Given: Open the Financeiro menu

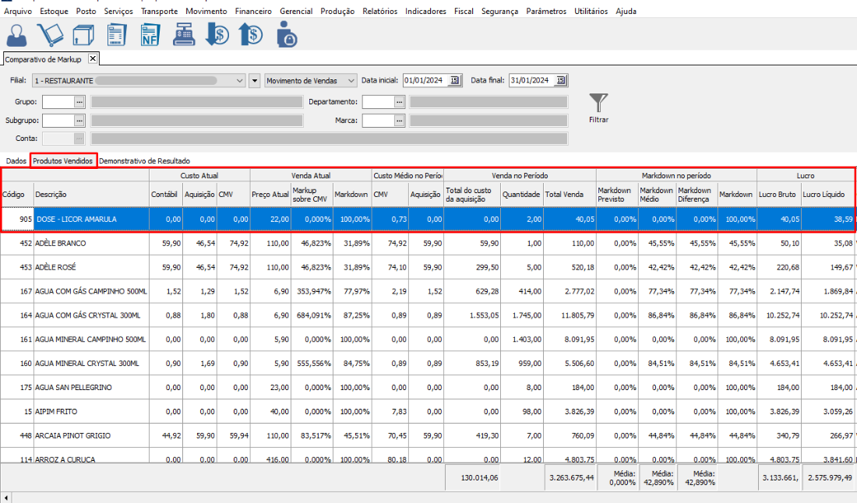Looking at the screenshot, I should [x=253, y=12].
